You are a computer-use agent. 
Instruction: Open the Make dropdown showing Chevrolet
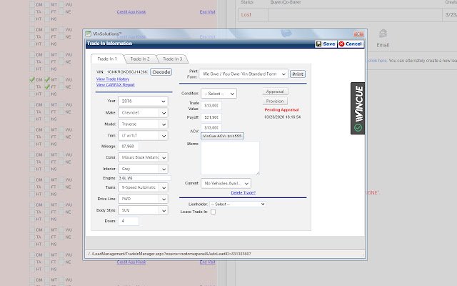143,113
